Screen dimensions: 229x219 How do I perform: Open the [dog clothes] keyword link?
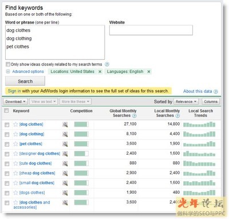click(x=31, y=124)
